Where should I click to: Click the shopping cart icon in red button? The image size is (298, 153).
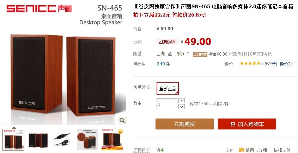[232, 124]
